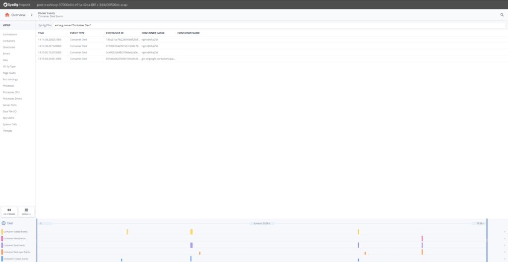Viewport: 508px width, 262px height.
Task: Click the right timeline range handle
Action: click(x=487, y=240)
